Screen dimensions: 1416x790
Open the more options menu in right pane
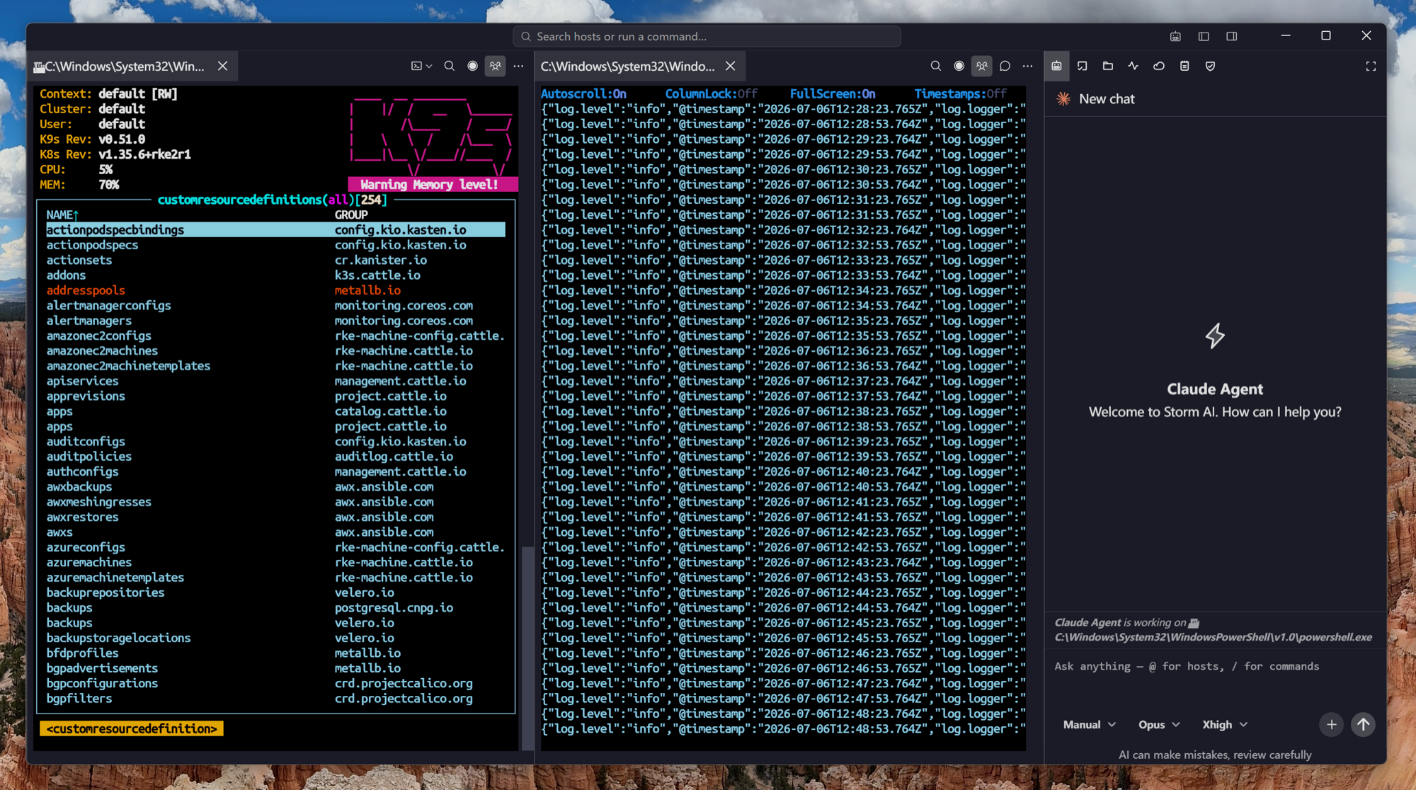1027,66
